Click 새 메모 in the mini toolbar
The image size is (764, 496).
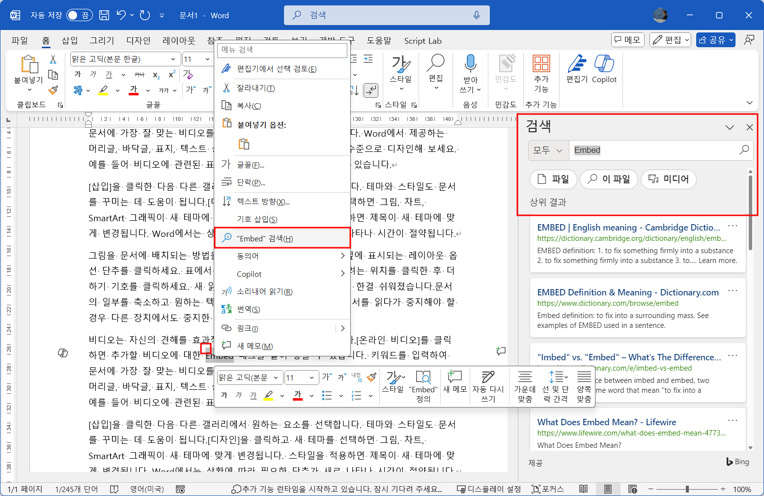pos(454,382)
